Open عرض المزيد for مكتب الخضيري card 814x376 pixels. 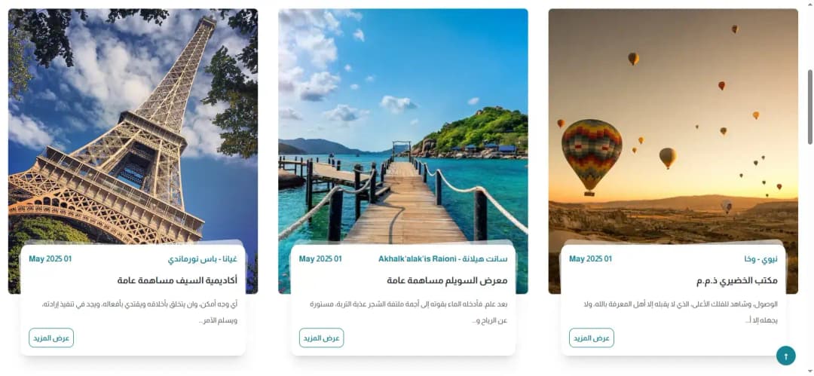click(592, 338)
